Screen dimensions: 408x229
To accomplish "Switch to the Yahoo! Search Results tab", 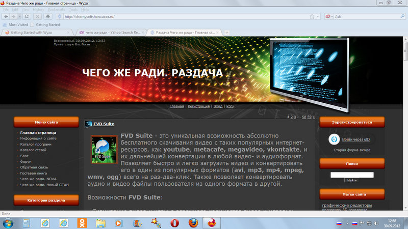I will 111,33.
